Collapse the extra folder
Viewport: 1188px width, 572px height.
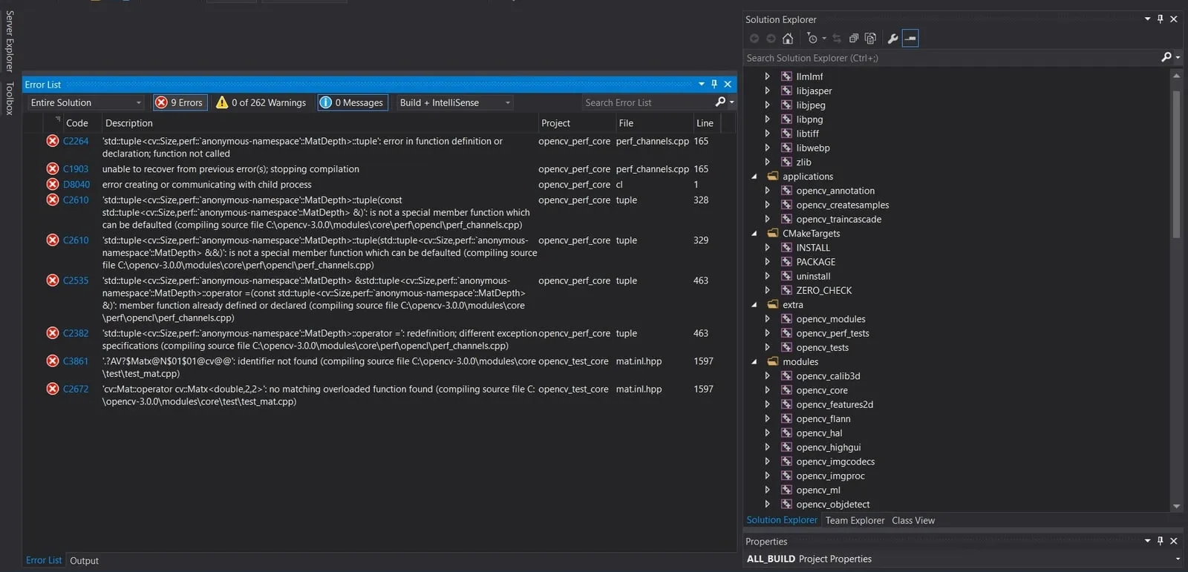[x=754, y=305]
